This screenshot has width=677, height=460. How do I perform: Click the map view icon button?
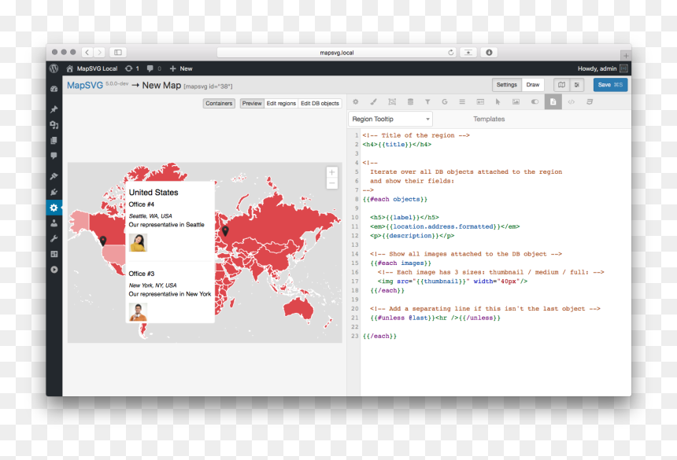(x=562, y=85)
